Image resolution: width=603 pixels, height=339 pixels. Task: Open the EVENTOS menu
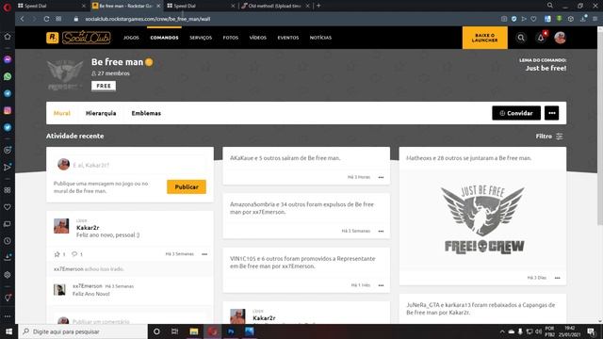[x=288, y=38]
